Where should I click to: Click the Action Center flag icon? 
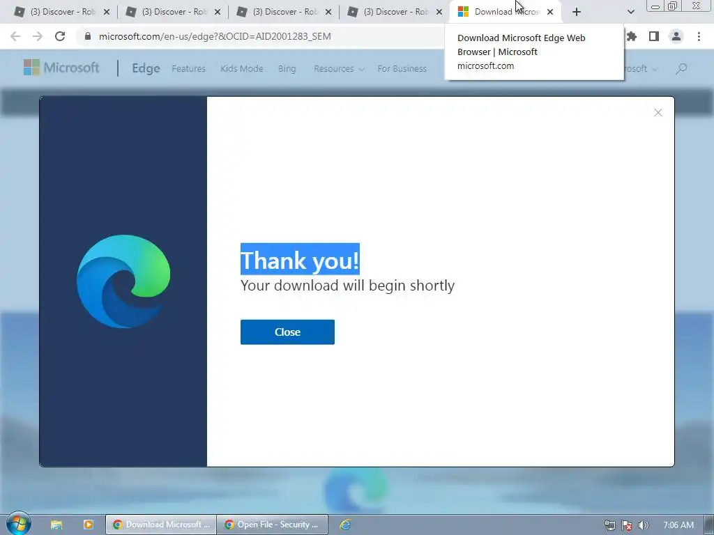click(627, 525)
